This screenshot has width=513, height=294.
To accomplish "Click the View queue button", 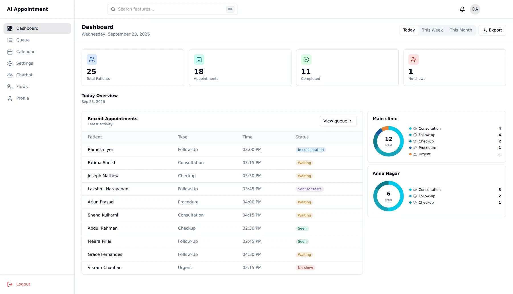I will coord(338,121).
